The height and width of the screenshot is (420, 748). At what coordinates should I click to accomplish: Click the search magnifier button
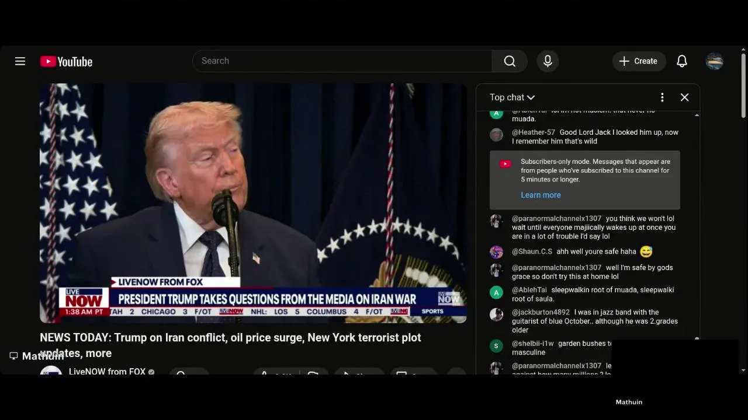coord(510,61)
